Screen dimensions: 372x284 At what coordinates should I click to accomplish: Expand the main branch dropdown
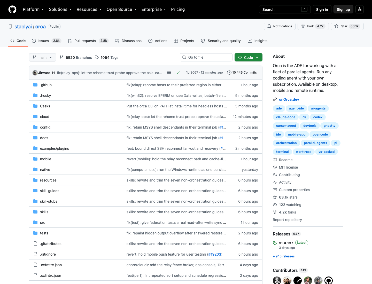point(42,57)
